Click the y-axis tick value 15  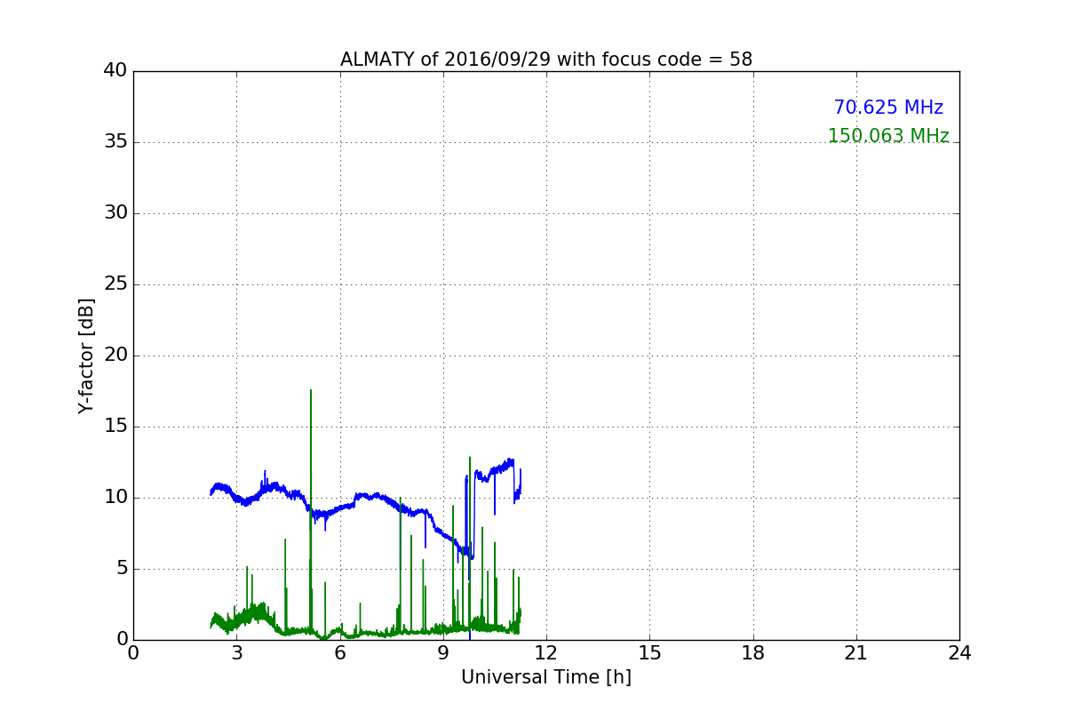click(x=115, y=427)
